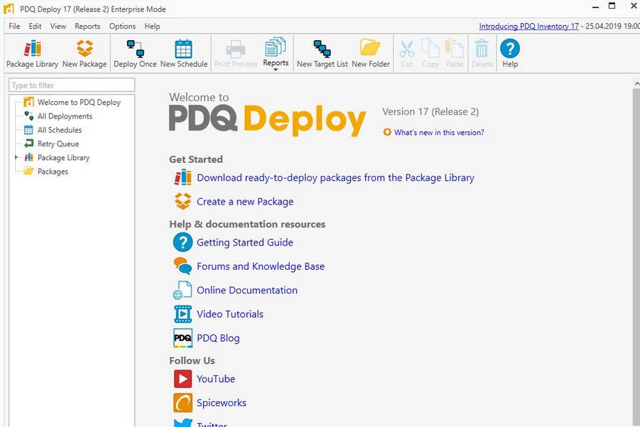Open Forums and Knowledge Base link
Viewport: 640px width, 427px height.
(261, 266)
